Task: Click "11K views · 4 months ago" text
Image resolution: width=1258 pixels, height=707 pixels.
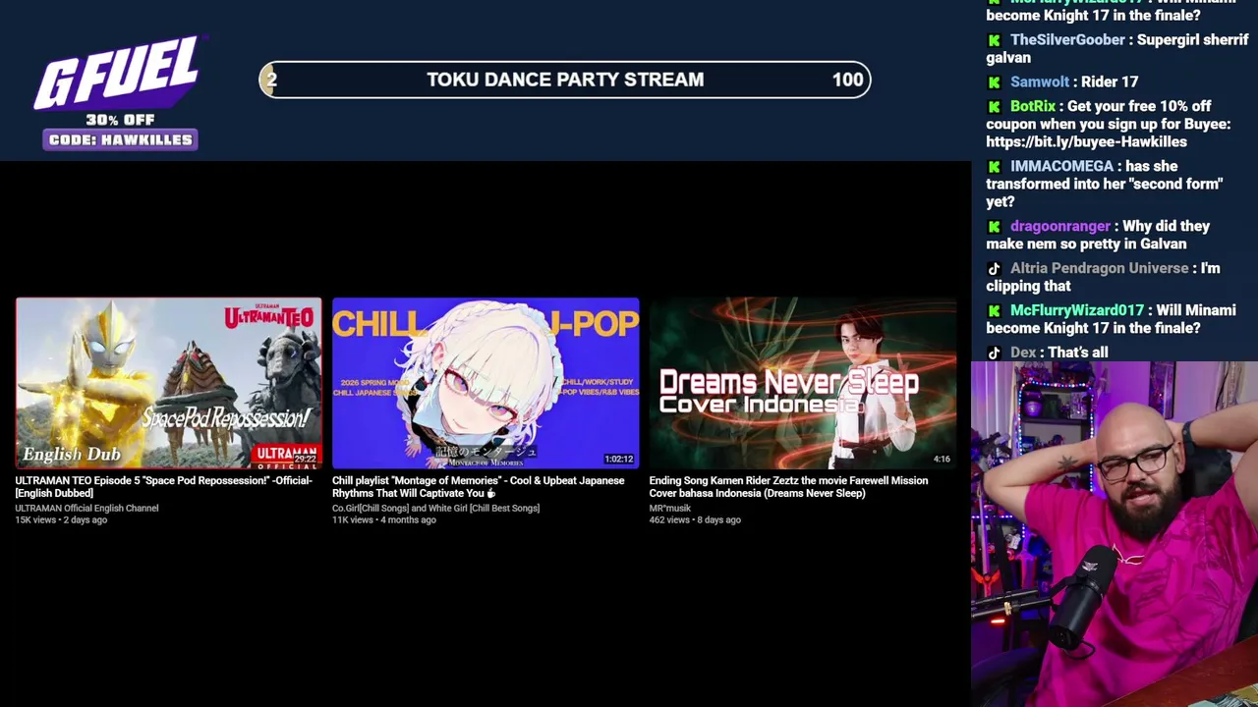Action: tap(383, 520)
